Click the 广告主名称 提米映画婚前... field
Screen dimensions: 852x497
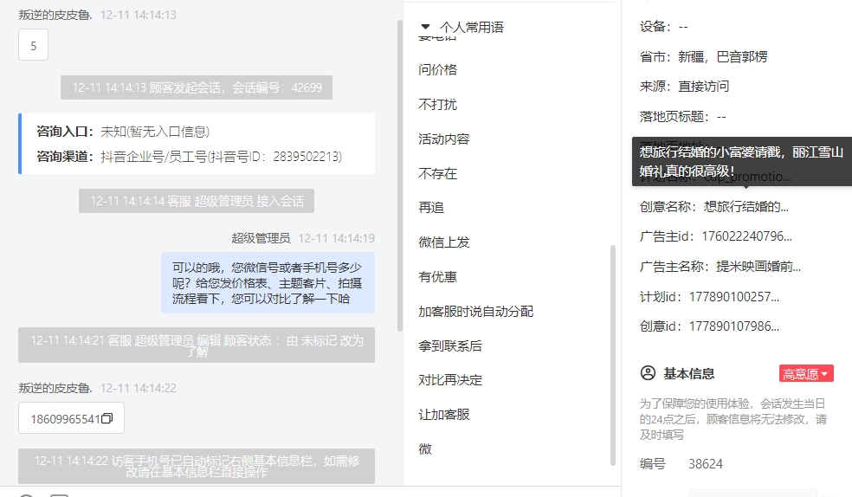pos(720,266)
